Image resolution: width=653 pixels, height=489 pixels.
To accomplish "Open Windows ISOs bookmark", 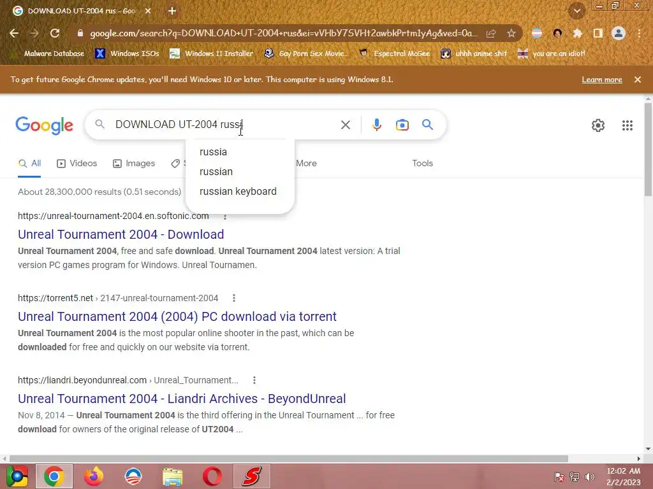I will click(x=128, y=53).
